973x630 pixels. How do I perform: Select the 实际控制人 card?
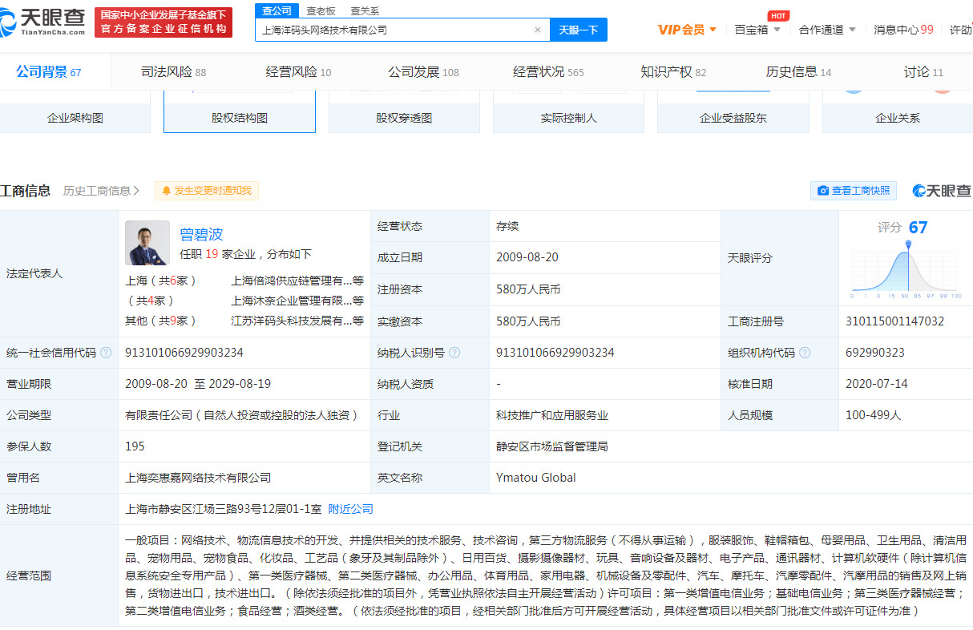click(569, 113)
